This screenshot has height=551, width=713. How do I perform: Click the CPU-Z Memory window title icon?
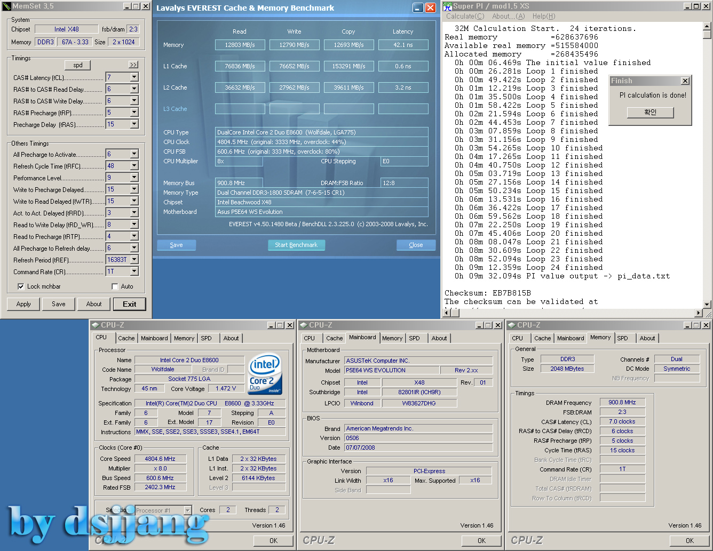tap(511, 325)
